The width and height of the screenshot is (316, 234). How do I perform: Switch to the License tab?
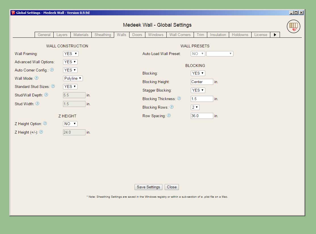tap(261, 35)
